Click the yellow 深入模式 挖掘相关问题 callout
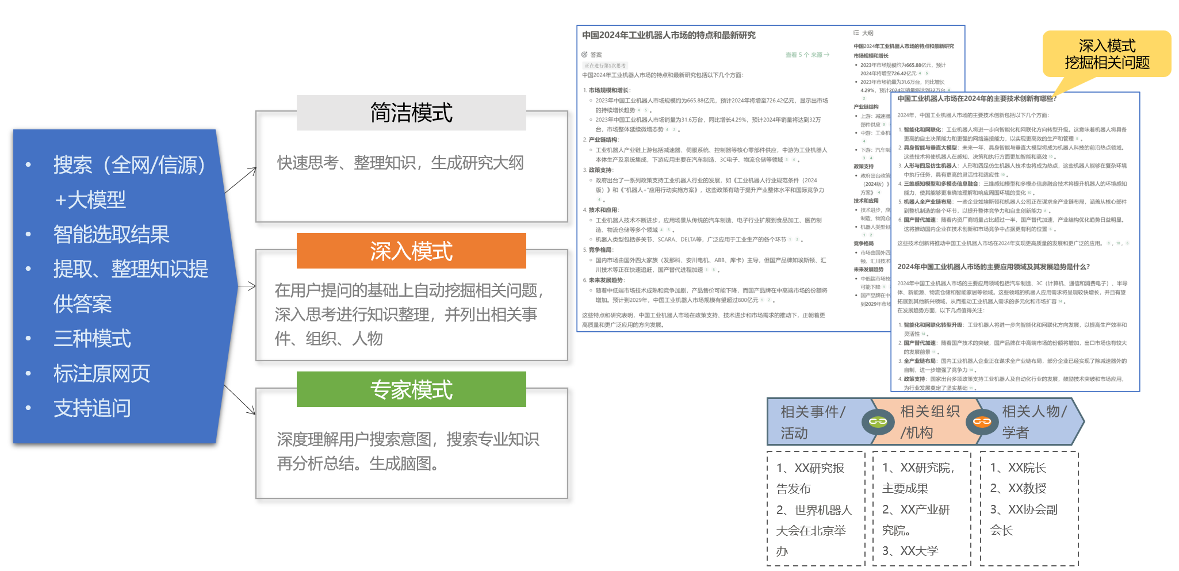The height and width of the screenshot is (571, 1179). (1107, 54)
